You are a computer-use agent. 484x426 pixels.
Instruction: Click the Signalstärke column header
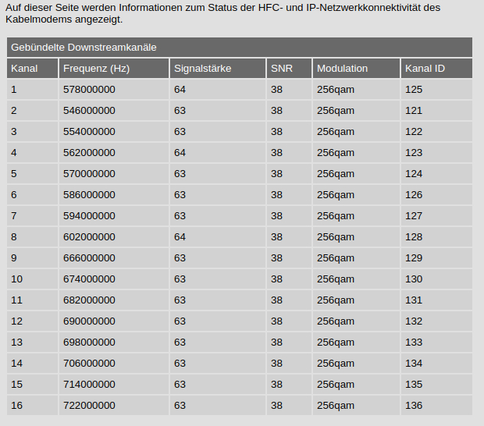tap(202, 69)
